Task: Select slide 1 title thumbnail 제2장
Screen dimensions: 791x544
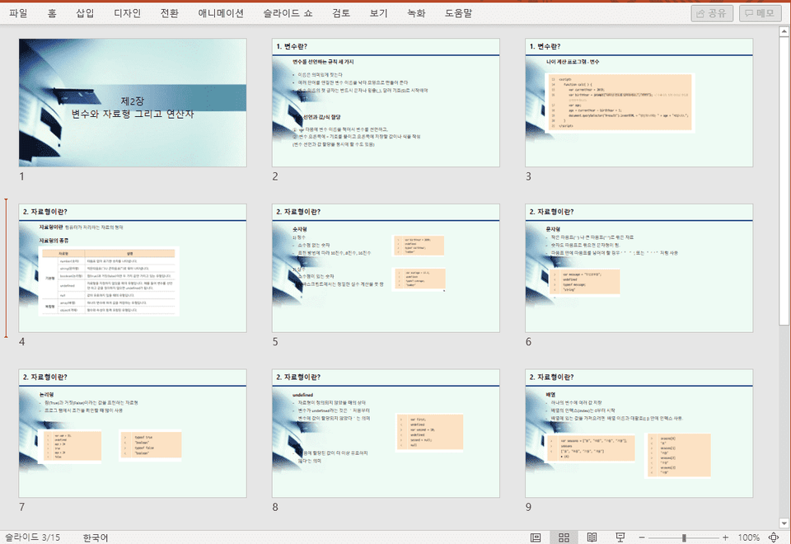Action: tap(133, 102)
